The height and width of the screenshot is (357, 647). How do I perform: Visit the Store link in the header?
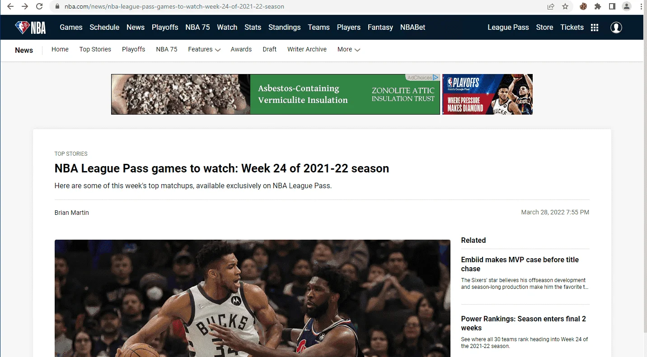pyautogui.click(x=545, y=27)
